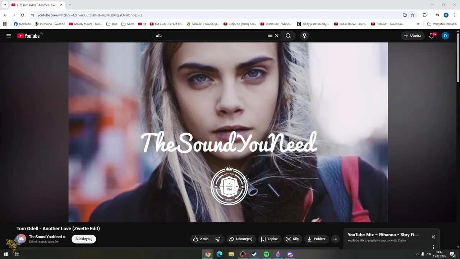Open the YouTube Mix playlist options menu
The image size is (460, 259).
(433, 247)
